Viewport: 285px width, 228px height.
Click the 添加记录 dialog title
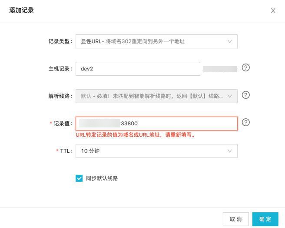tap(21, 10)
